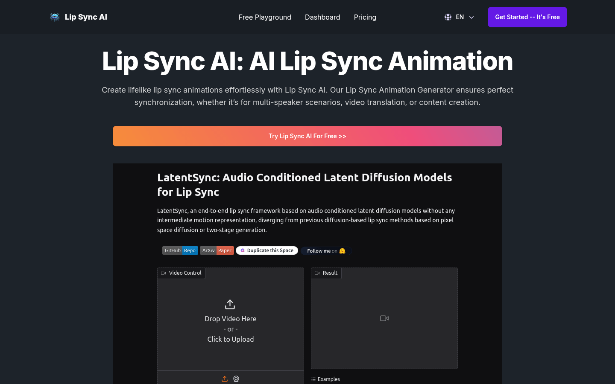This screenshot has width=615, height=384.
Task: Expand the EN language dropdown chevron
Action: click(x=471, y=17)
